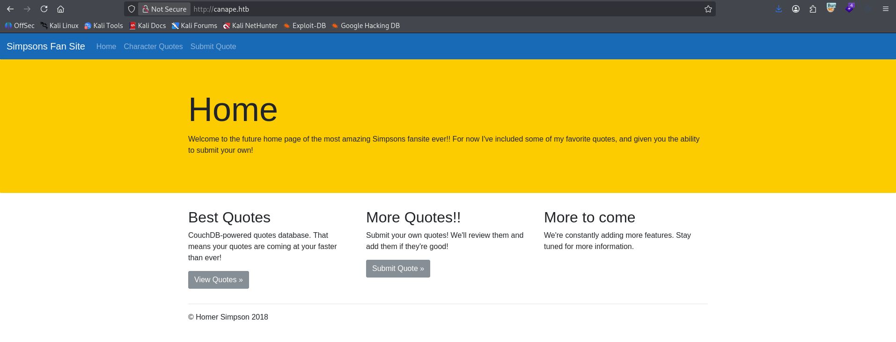Click the 'Submit your own quotes!' paragraph
Image resolution: width=896 pixels, height=342 pixels.
pos(445,241)
